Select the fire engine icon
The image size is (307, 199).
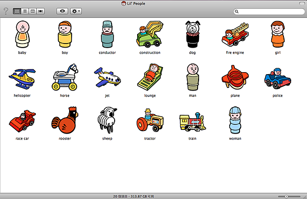tap(235, 35)
